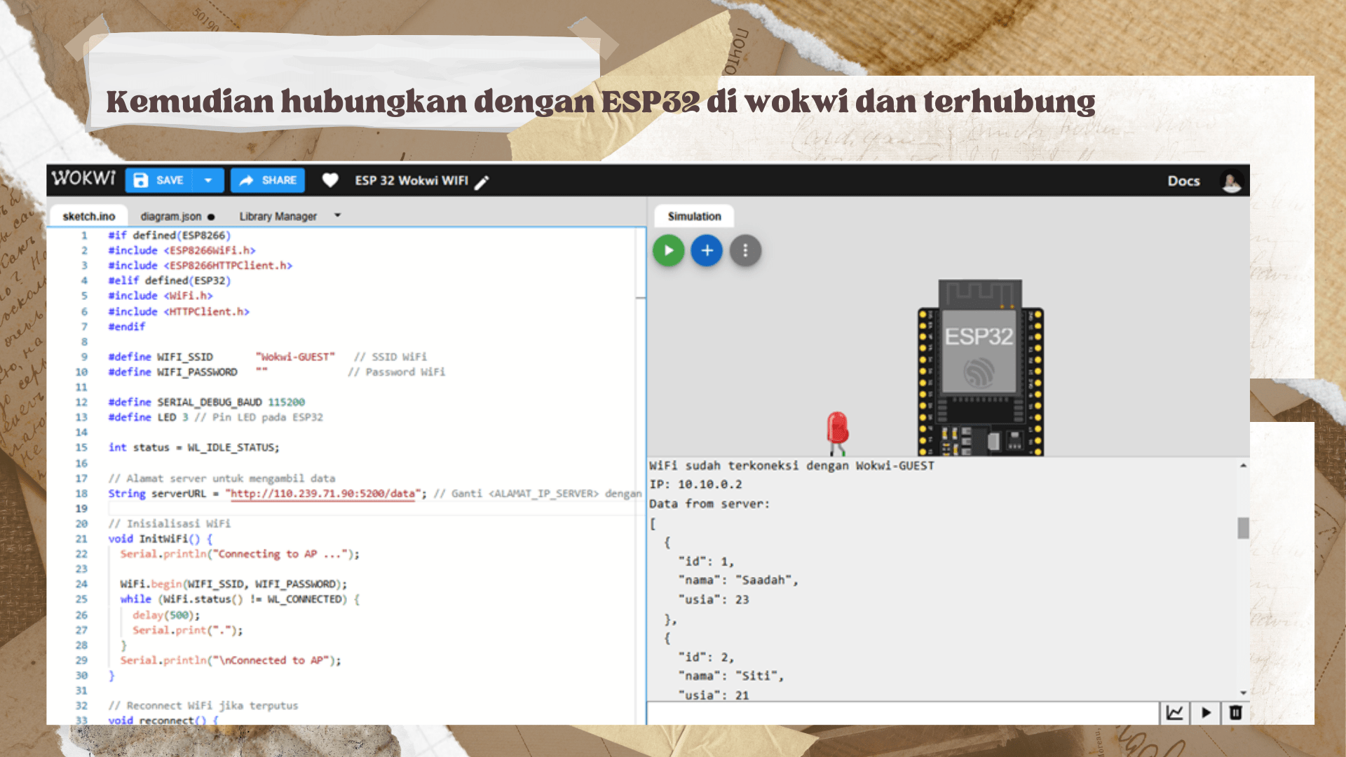
Task: Click 'IP: 10.10.0.2' serial output
Action: (695, 484)
